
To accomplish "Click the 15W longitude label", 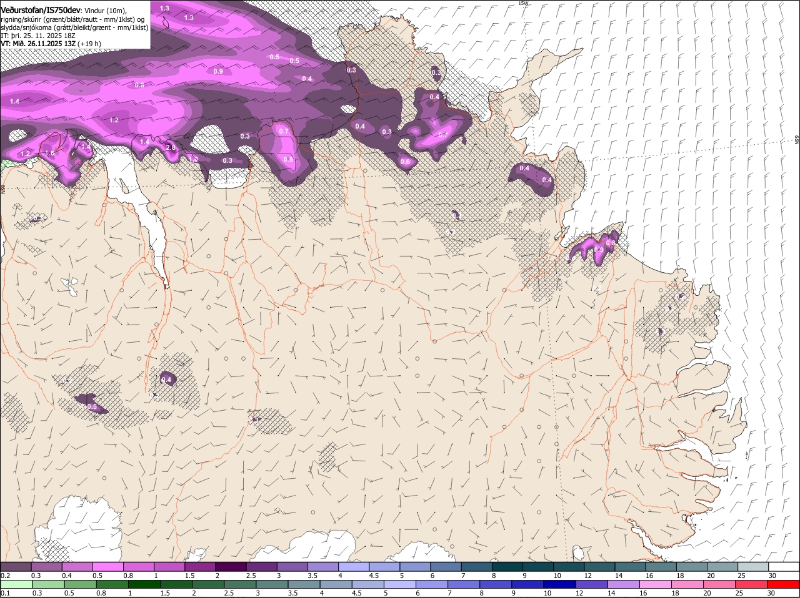I will coord(523,3).
